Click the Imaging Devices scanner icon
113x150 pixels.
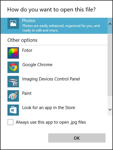[13, 82]
